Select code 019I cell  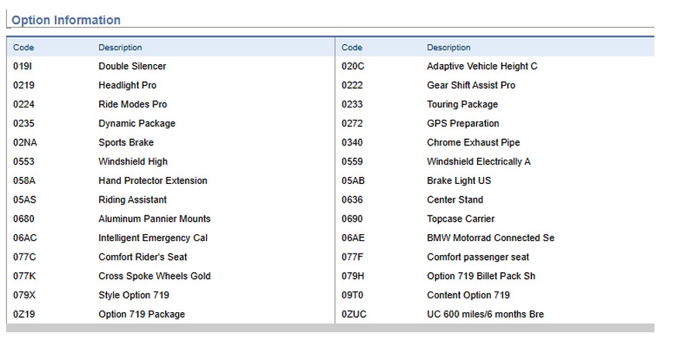click(x=22, y=66)
